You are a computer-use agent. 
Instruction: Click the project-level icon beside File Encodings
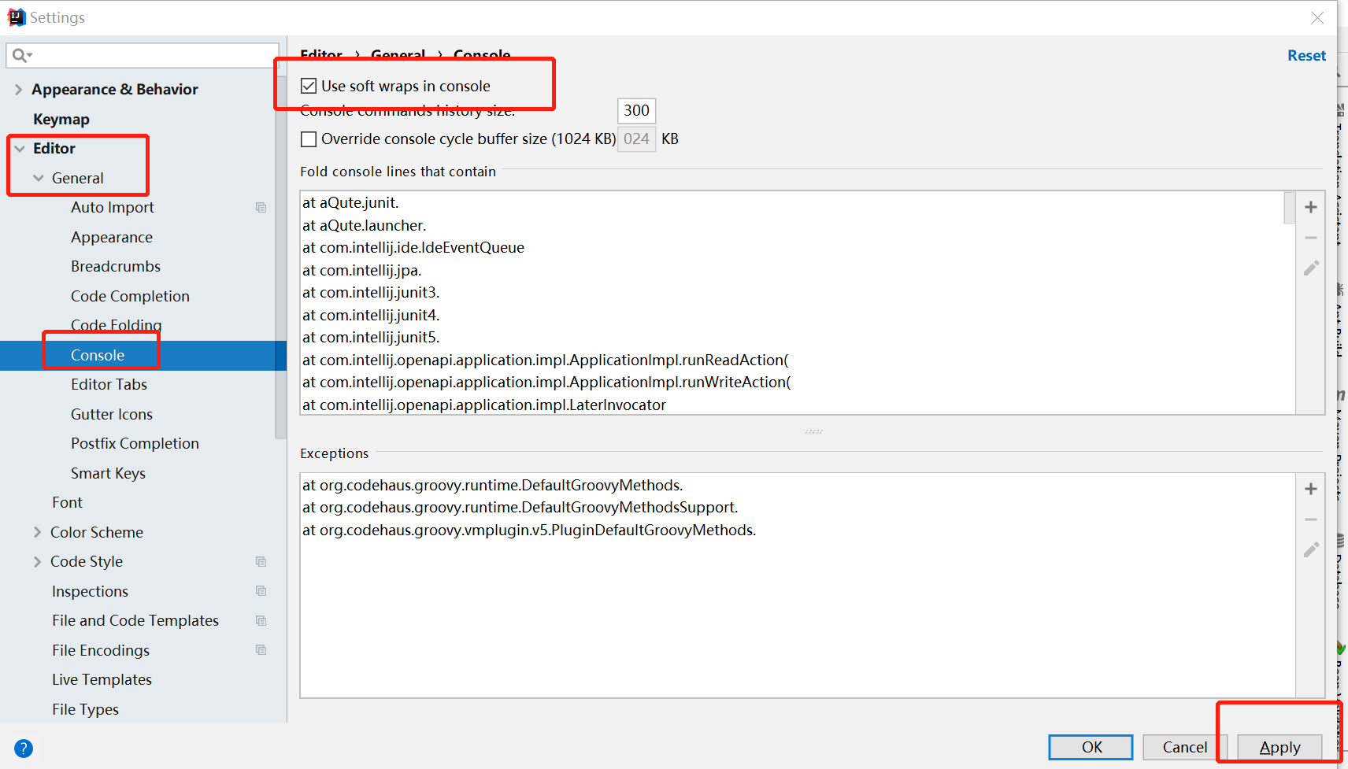(261, 650)
